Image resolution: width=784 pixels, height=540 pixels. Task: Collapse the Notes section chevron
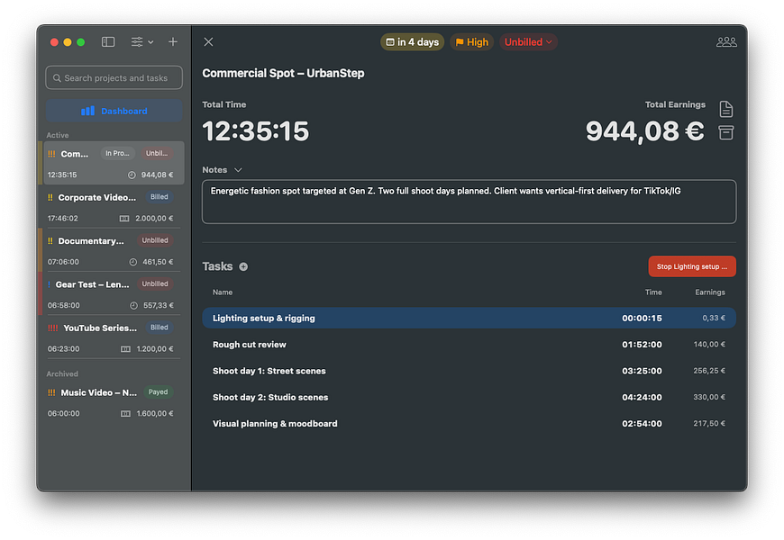coord(238,170)
